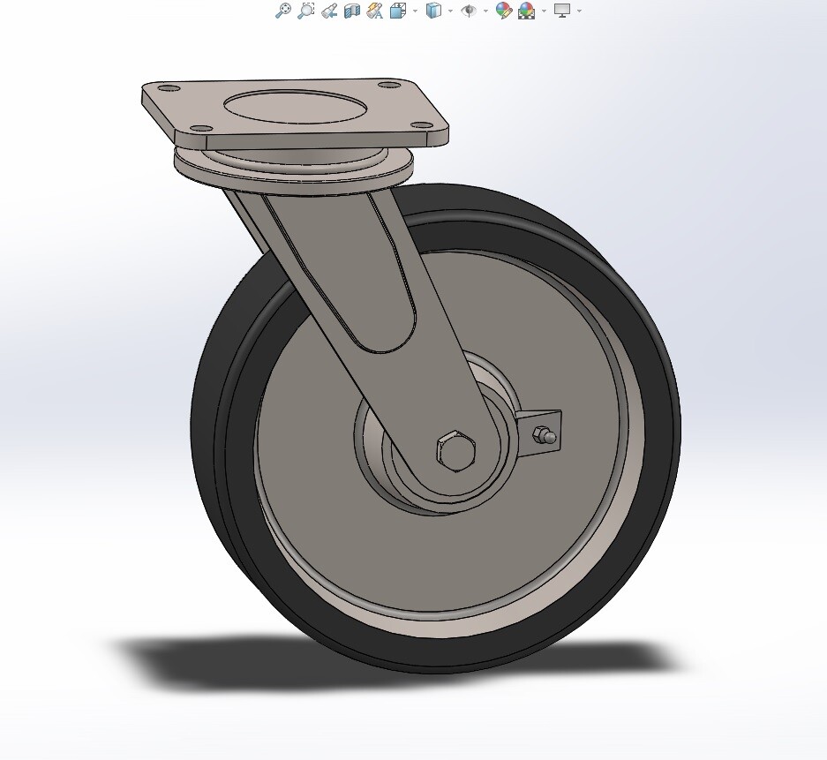Image resolution: width=827 pixels, height=760 pixels.
Task: Select the Apply Scene icon
Action: 527,11
